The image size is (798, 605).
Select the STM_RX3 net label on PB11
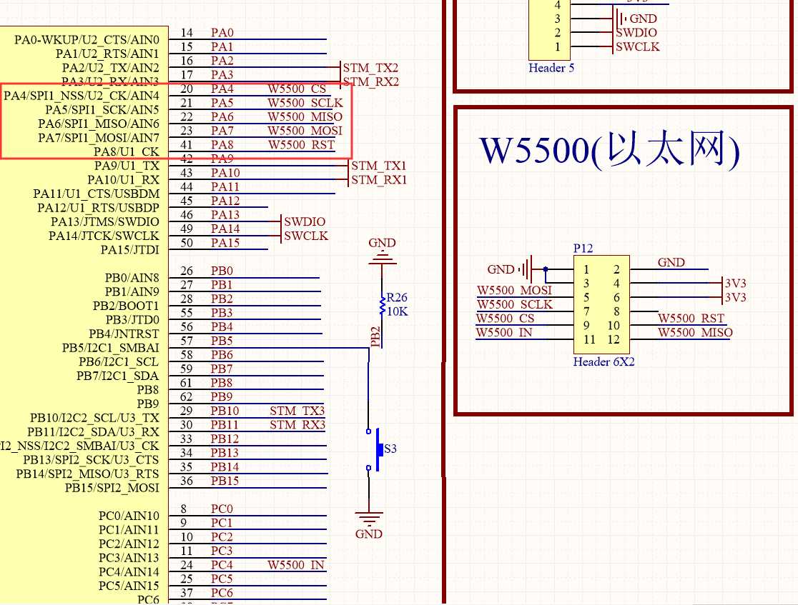click(x=297, y=424)
